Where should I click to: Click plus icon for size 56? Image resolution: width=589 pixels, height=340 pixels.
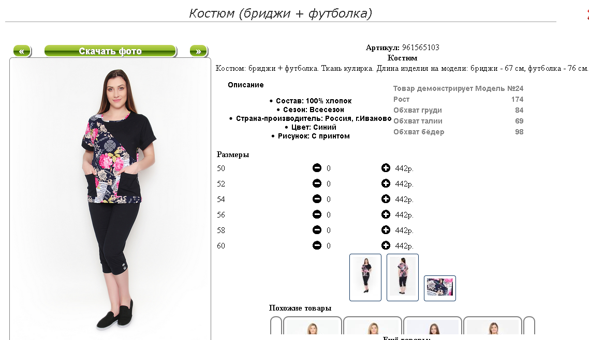386,214
